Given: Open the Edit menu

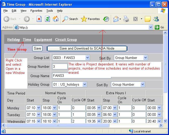Looking at the screenshot, I should [x=14, y=11].
